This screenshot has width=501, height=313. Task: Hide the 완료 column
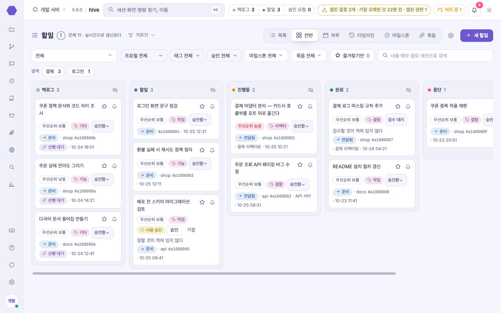coord(409,90)
